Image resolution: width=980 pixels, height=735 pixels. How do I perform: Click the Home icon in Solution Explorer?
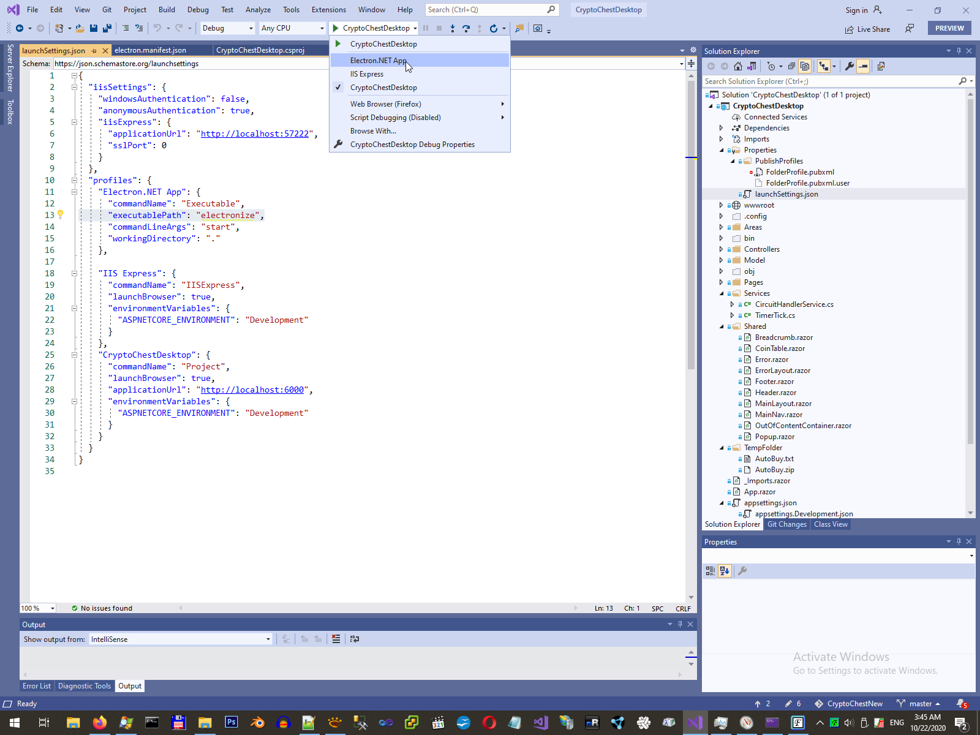tap(738, 66)
